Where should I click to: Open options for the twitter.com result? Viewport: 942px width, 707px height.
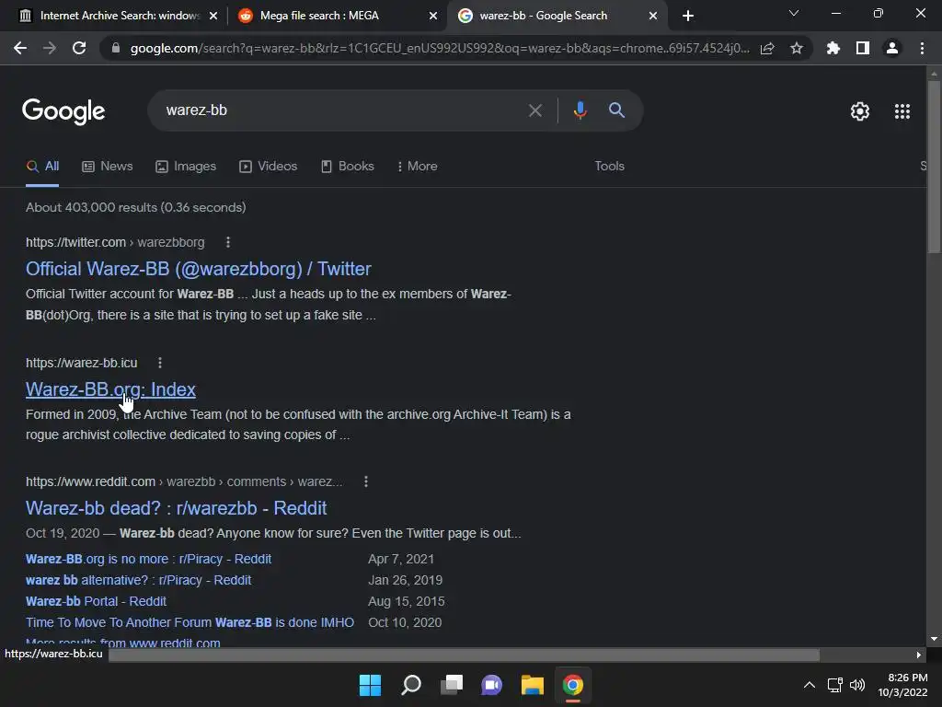pyautogui.click(x=228, y=242)
